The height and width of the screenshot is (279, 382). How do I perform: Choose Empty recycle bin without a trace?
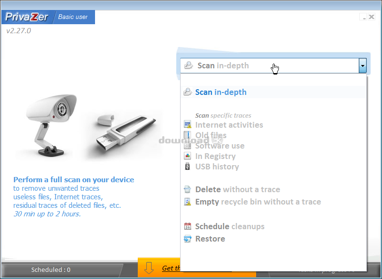(x=258, y=202)
